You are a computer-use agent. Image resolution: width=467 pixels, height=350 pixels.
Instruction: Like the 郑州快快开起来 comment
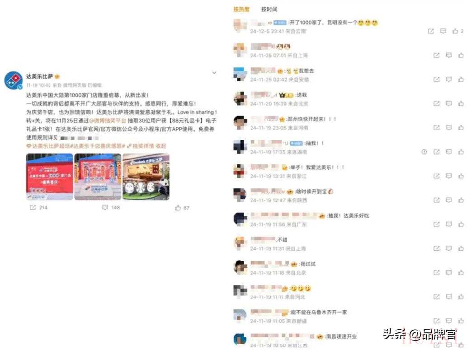point(461,128)
